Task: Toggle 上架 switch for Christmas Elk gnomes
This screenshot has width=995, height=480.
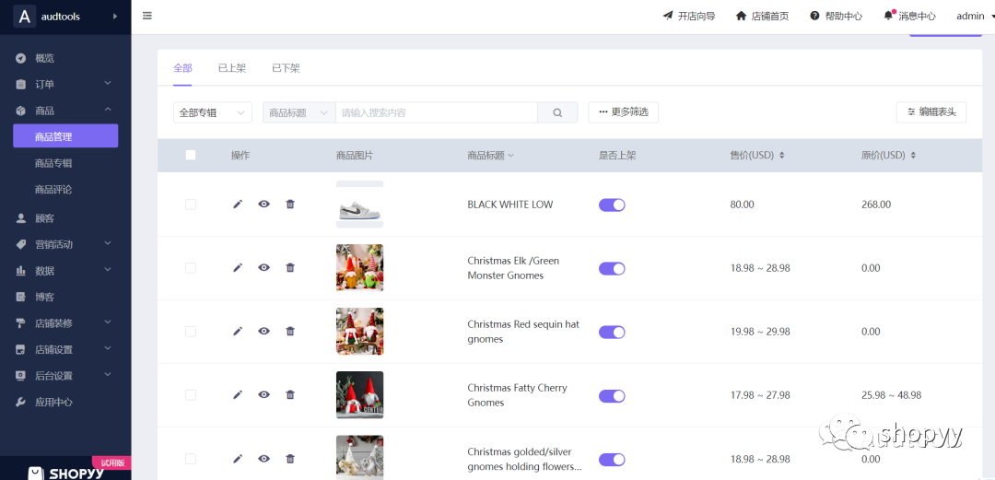Action: pos(612,268)
